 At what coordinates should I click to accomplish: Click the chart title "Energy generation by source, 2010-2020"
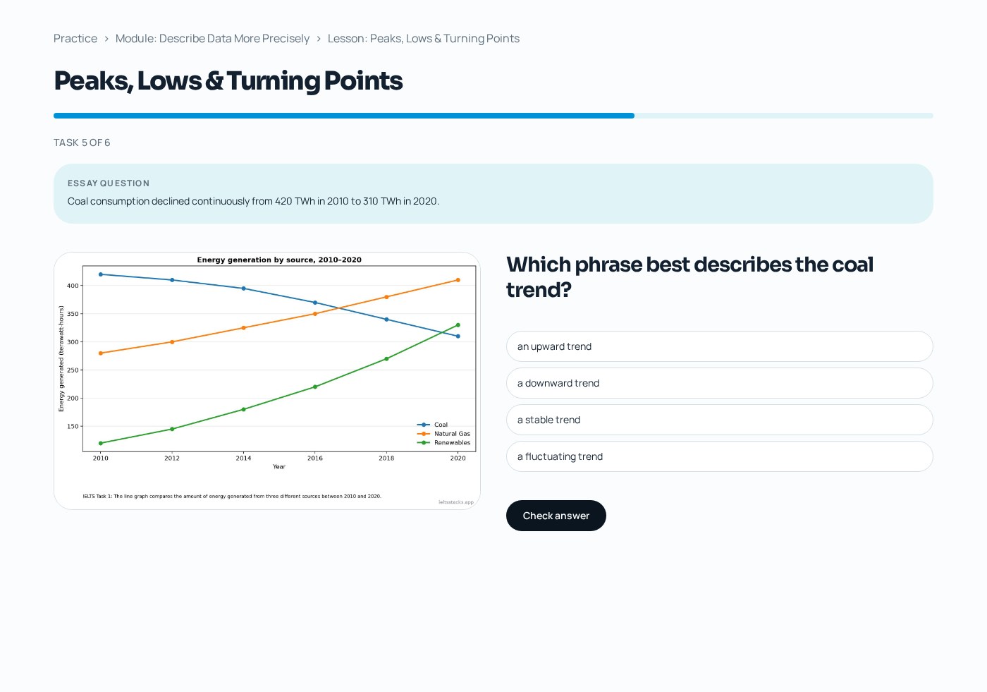279,260
